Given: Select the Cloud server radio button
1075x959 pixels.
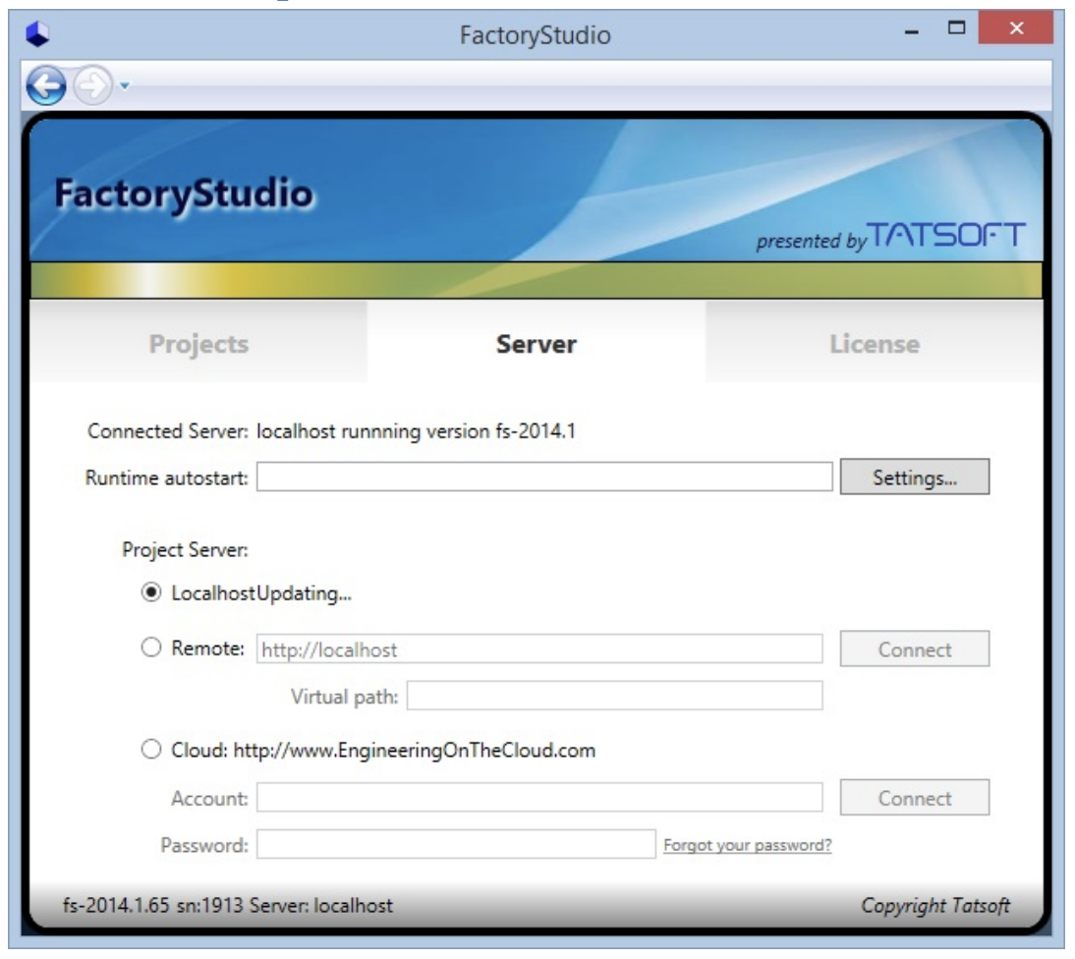Looking at the screenshot, I should tap(150, 750).
